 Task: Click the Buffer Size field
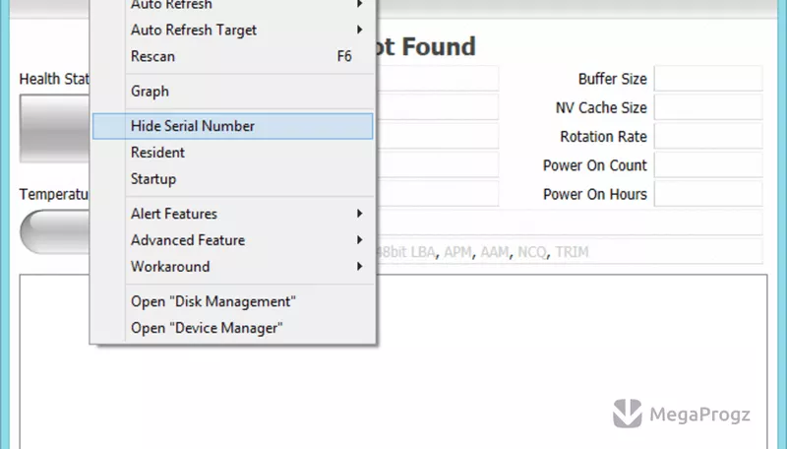(x=708, y=79)
